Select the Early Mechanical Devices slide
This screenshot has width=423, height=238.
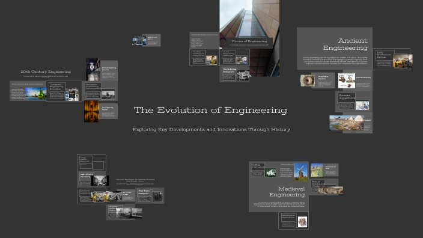click(391, 59)
